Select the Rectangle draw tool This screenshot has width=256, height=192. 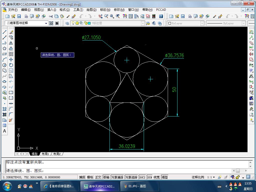[x=4, y=54]
